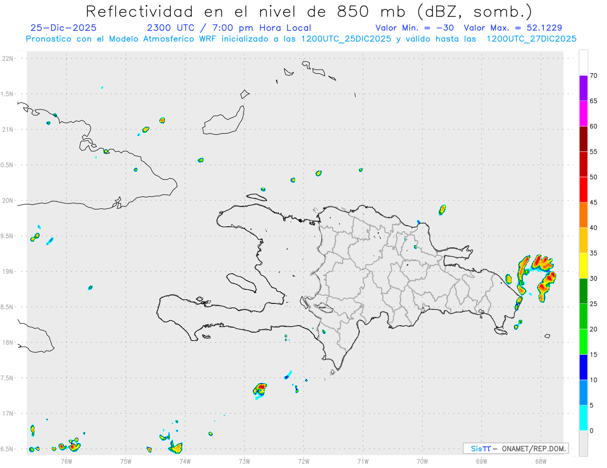Click the latitude label '19N'
The height and width of the screenshot is (468, 607).
click(x=8, y=271)
